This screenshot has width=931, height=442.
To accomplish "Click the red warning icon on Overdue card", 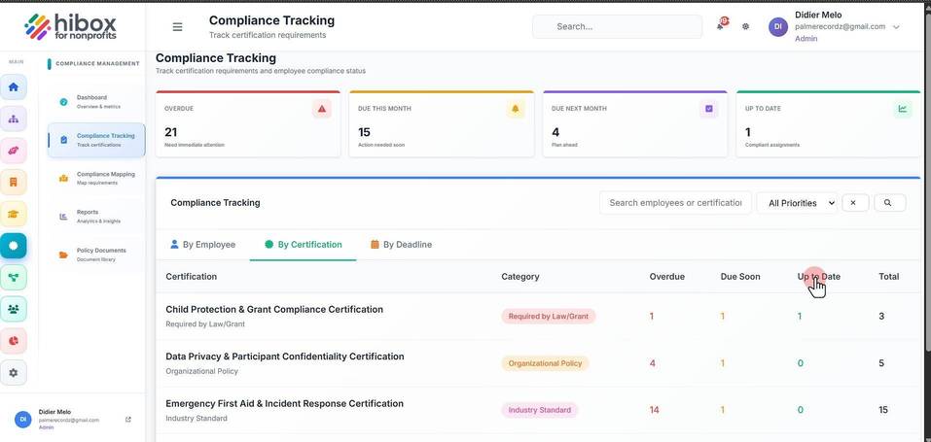I will [322, 109].
